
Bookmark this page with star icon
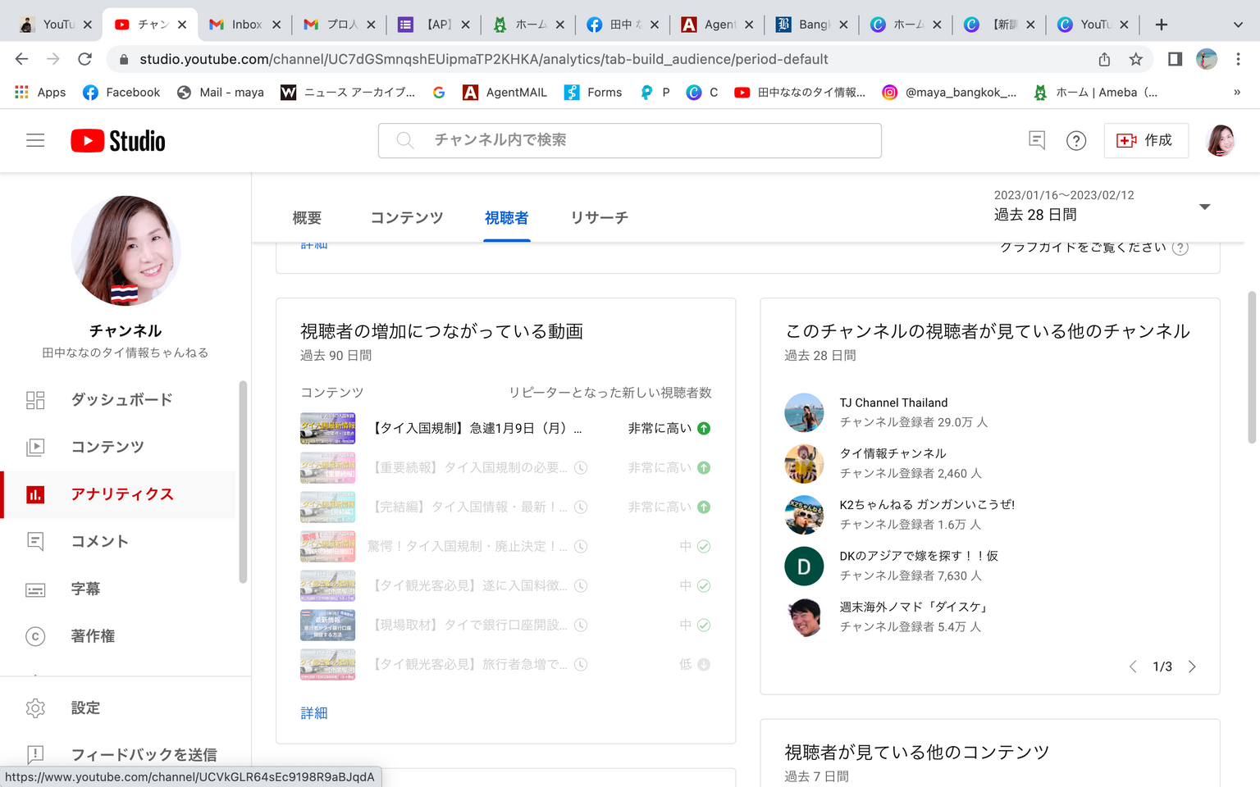(1135, 59)
